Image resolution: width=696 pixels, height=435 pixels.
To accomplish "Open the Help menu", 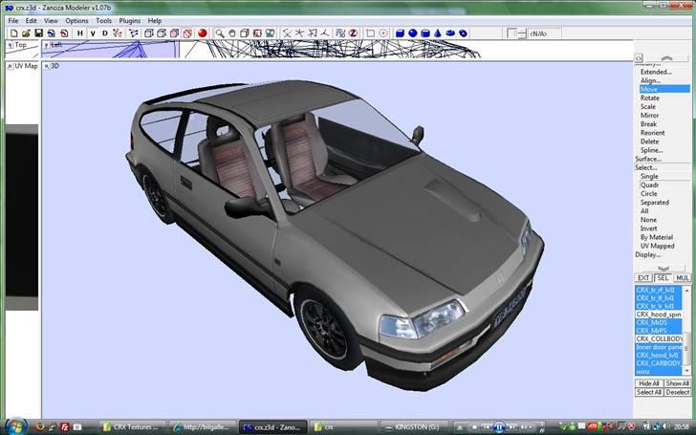I will [x=155, y=21].
